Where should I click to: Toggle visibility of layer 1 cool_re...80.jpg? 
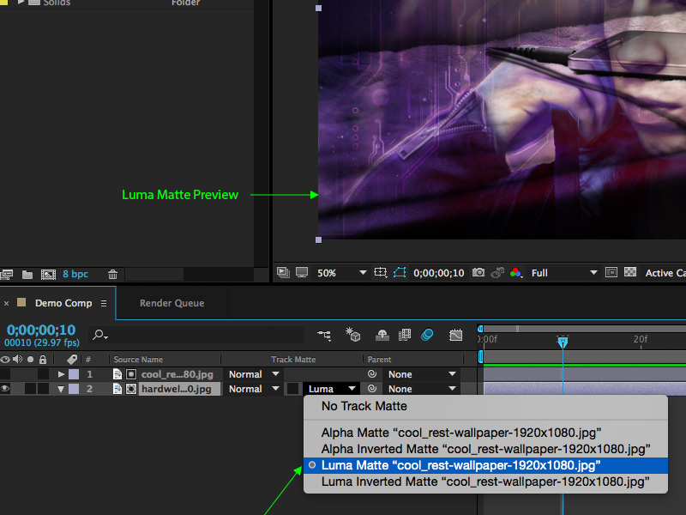5,374
